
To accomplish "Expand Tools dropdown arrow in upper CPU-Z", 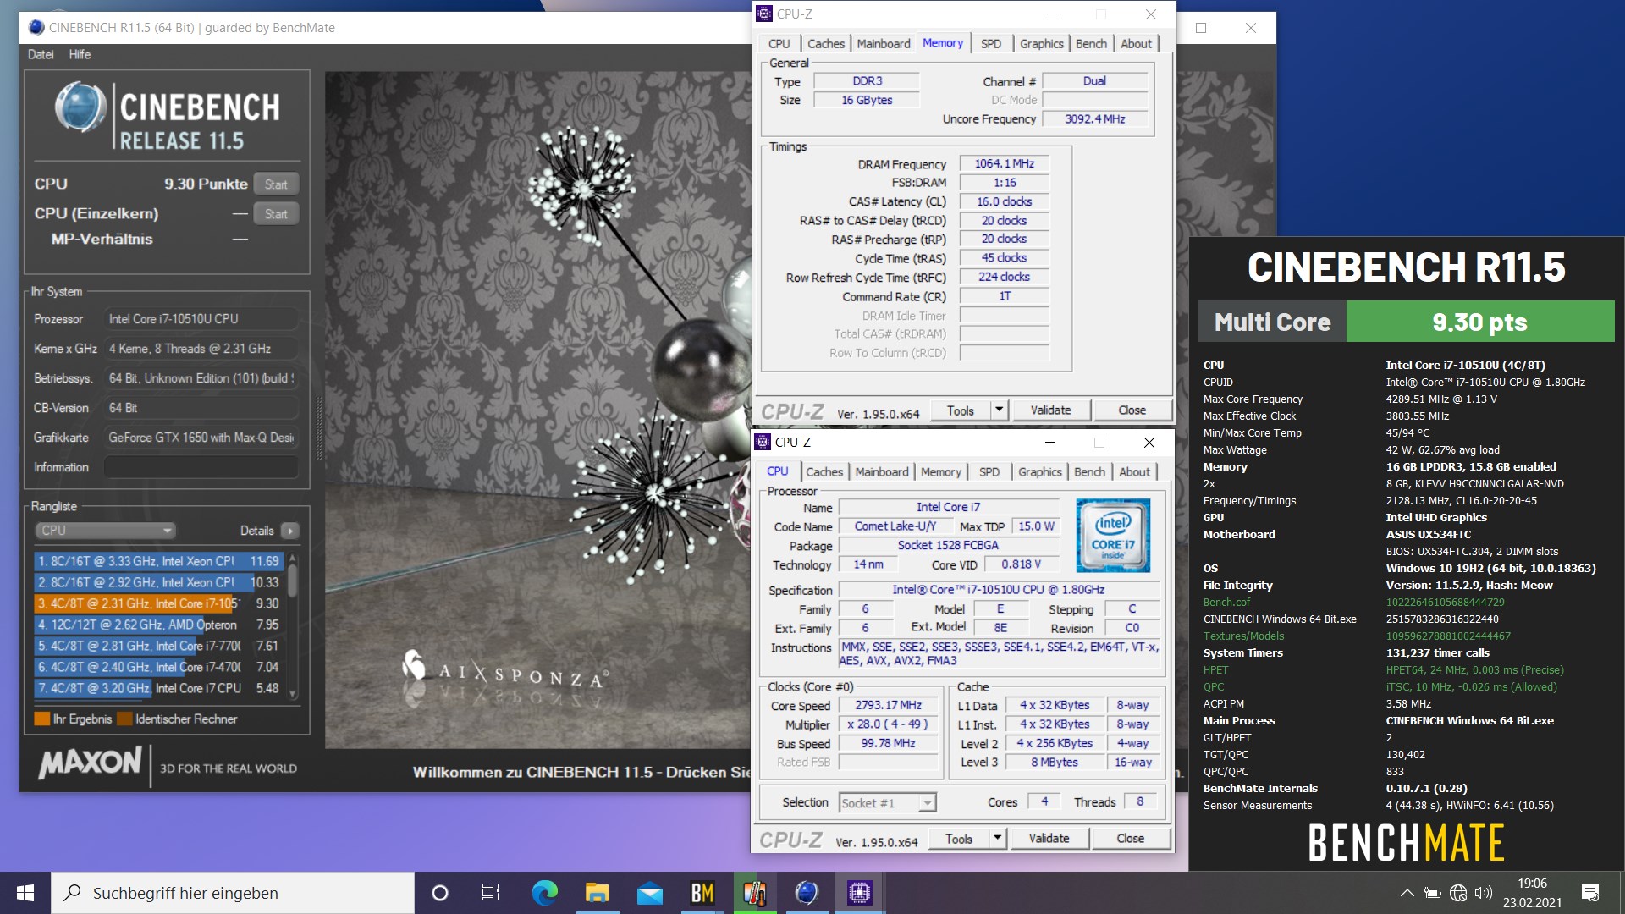I will [999, 410].
